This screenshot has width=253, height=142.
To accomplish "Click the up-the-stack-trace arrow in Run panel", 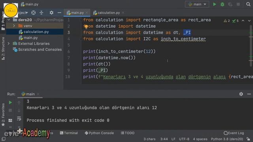I will click(x=19, y=103).
